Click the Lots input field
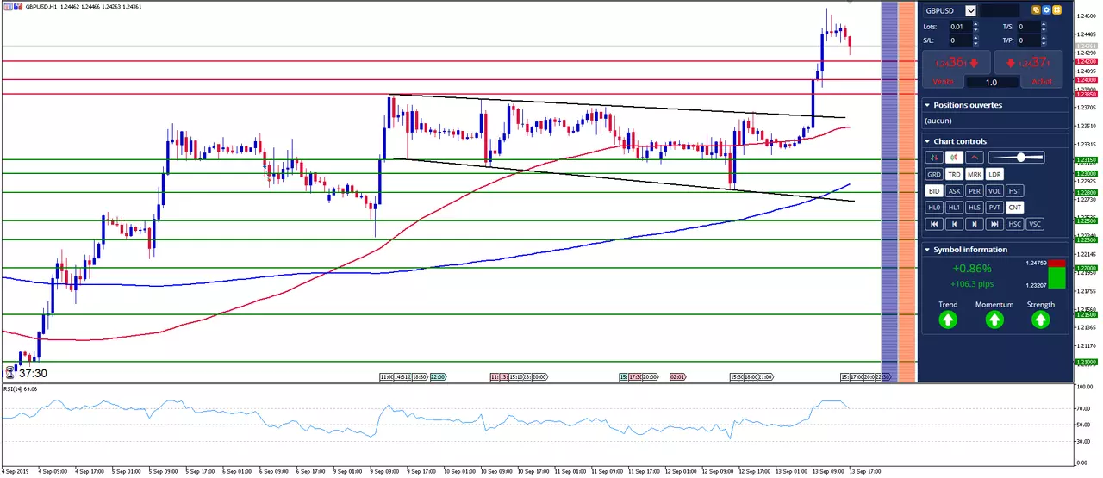Image resolution: width=1103 pixels, height=478 pixels. click(x=959, y=27)
